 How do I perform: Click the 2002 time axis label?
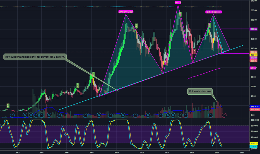coord(17,152)
